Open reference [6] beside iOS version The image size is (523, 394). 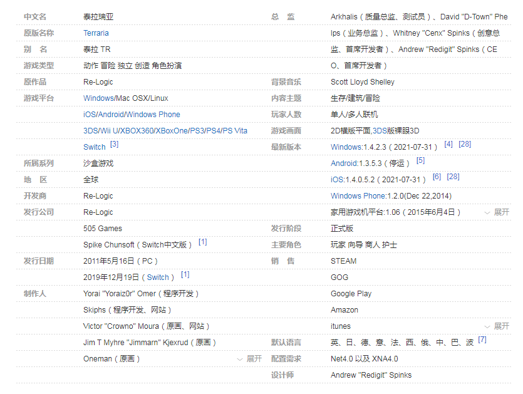pyautogui.click(x=437, y=177)
